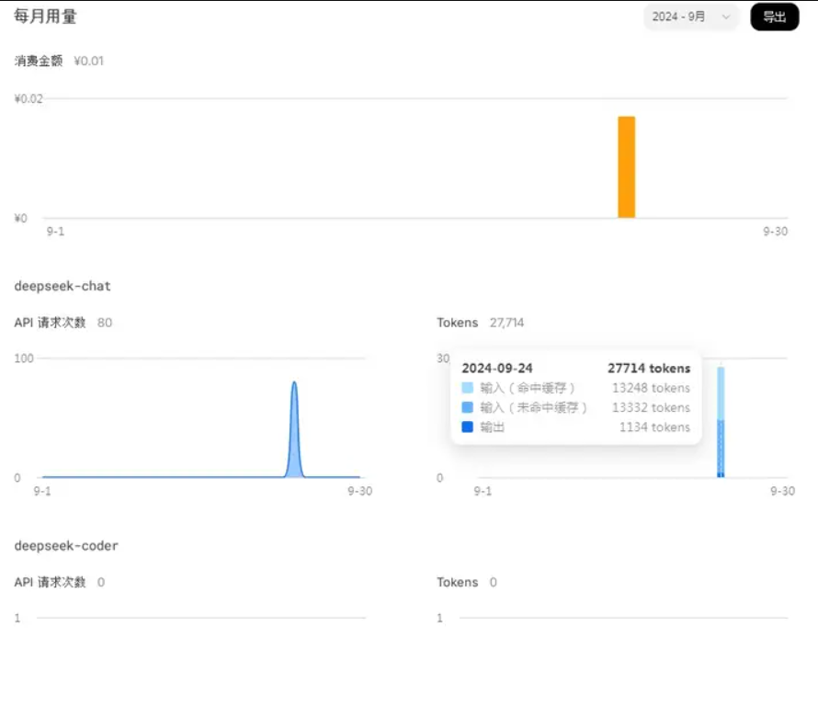Click the light blue 命中缓存 legend swatch
The image size is (818, 706).
pos(468,388)
